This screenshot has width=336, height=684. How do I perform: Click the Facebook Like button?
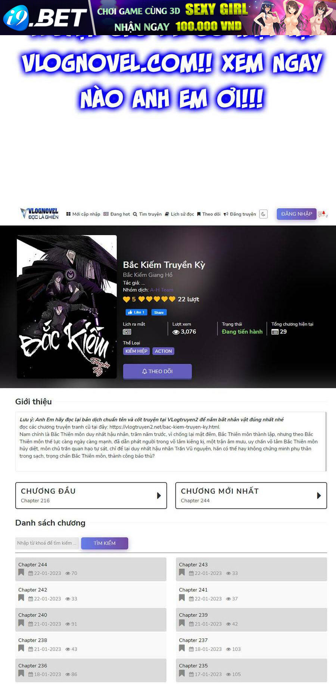point(136,312)
